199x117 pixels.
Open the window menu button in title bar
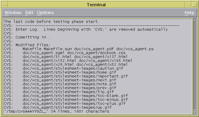[x=5, y=5]
